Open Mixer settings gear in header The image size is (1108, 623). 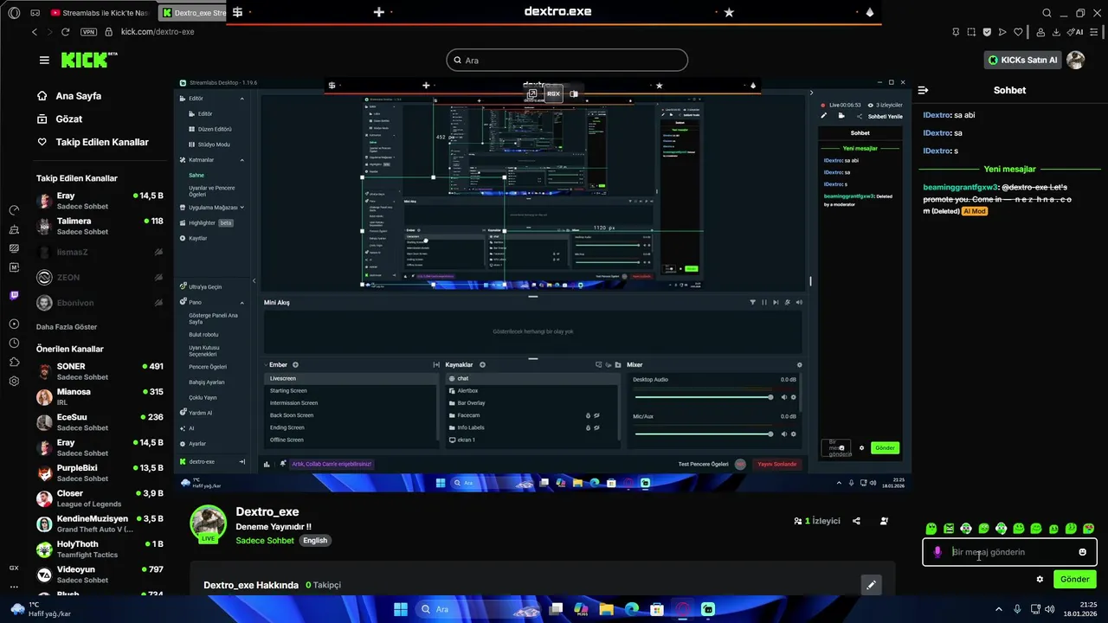pyautogui.click(x=799, y=365)
